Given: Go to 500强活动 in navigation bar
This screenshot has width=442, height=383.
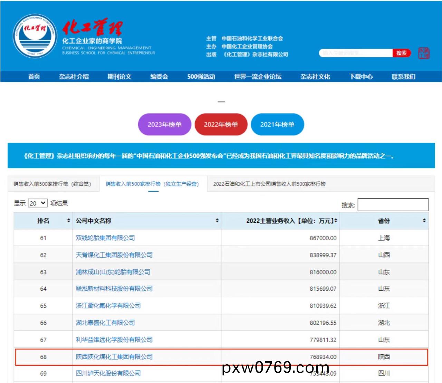Looking at the screenshot, I should 201,77.
